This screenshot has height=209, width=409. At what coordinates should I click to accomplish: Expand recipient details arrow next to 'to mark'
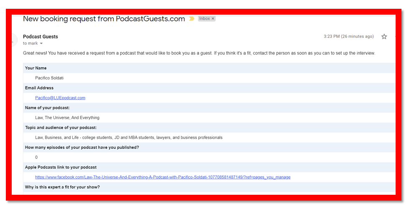[41, 43]
